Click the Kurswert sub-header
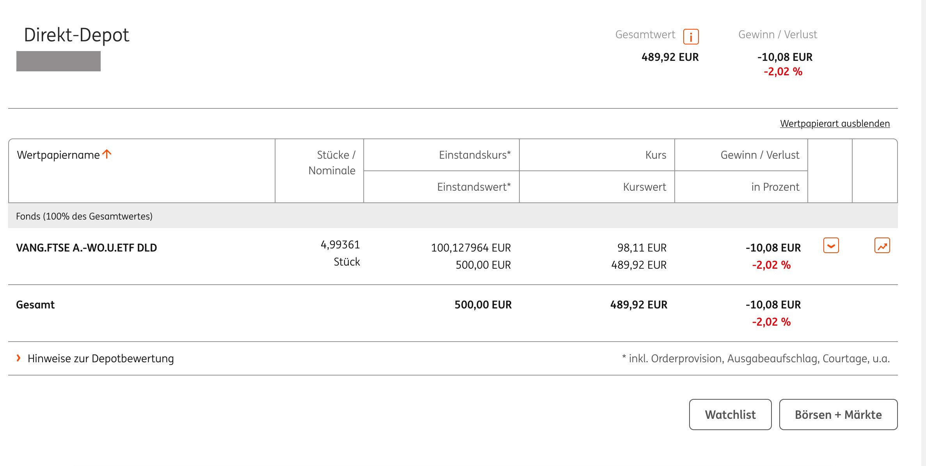926x466 pixels. tap(644, 187)
